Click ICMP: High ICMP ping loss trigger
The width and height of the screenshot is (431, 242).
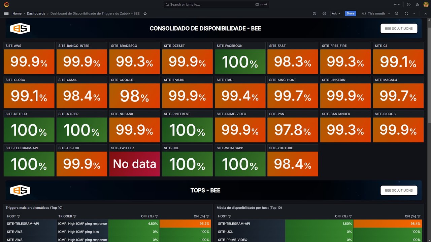coord(78,232)
